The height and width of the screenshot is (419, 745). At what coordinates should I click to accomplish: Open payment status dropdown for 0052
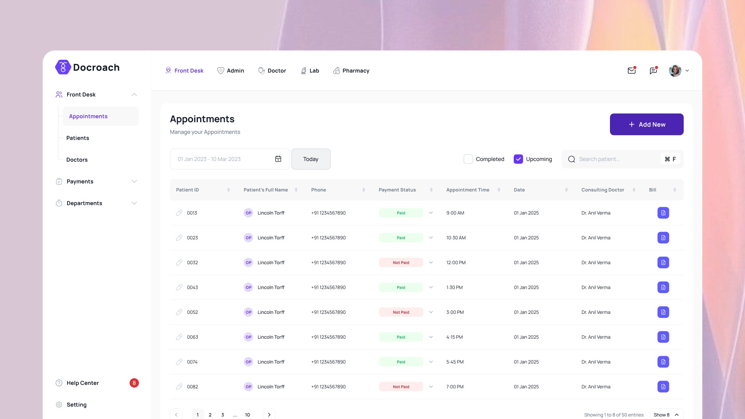(431, 312)
